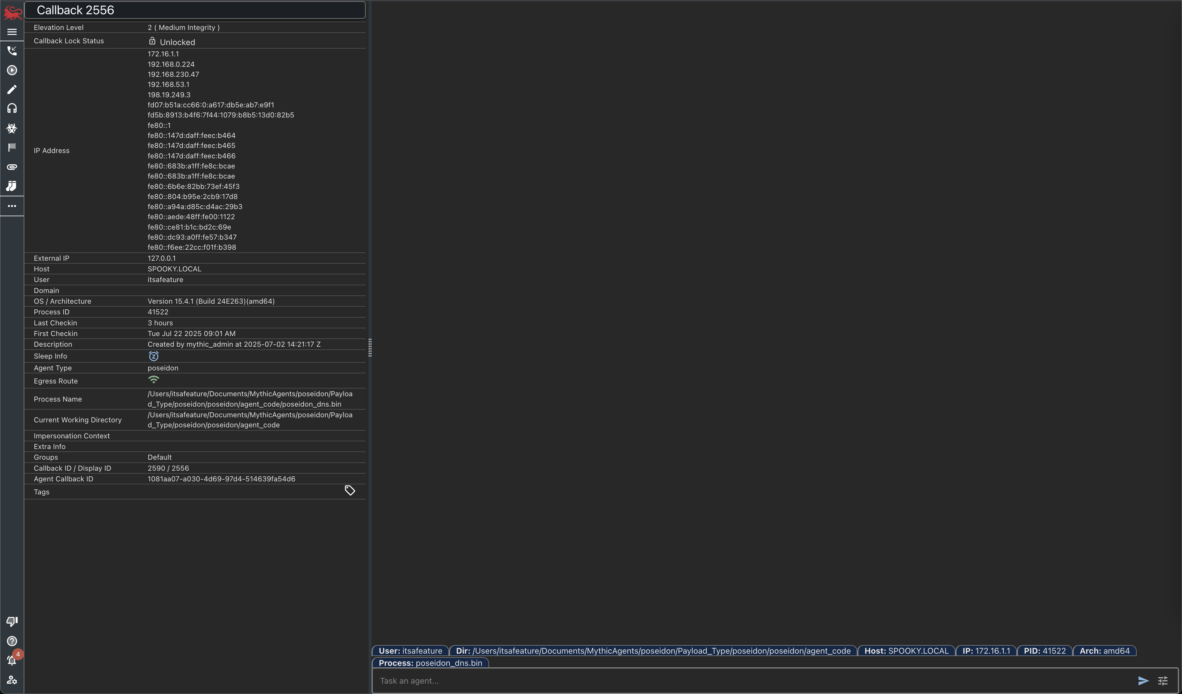Click the Callback 2556 title
The width and height of the screenshot is (1182, 694).
76,10
